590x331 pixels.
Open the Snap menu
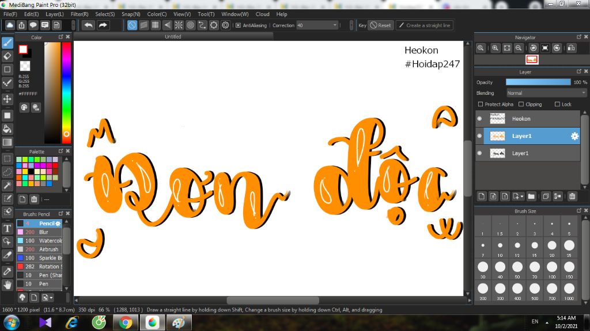(131, 14)
